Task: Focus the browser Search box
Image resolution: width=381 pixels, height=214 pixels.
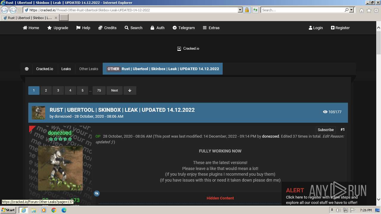Action: coord(302,10)
